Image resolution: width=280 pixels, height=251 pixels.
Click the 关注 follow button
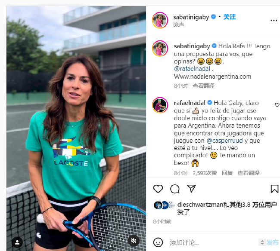[x=230, y=17]
